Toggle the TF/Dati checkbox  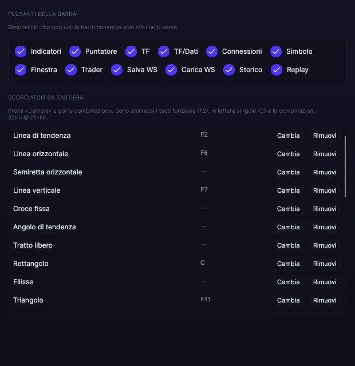pyautogui.click(x=164, y=51)
